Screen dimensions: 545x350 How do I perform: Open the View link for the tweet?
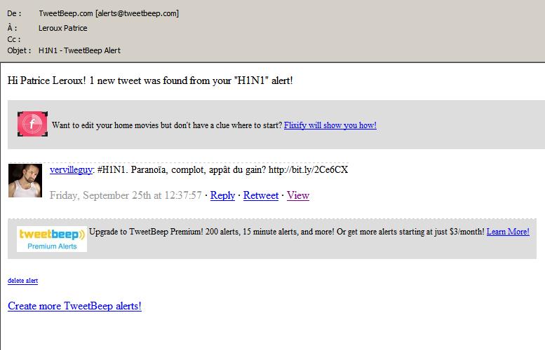click(298, 195)
